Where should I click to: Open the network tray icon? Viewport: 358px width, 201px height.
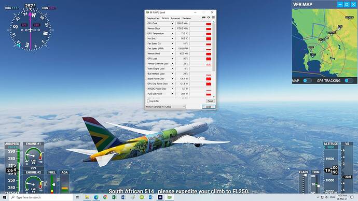click(x=322, y=197)
